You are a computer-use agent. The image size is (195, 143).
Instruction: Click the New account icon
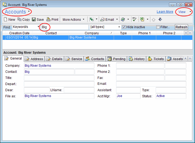tap(6, 19)
